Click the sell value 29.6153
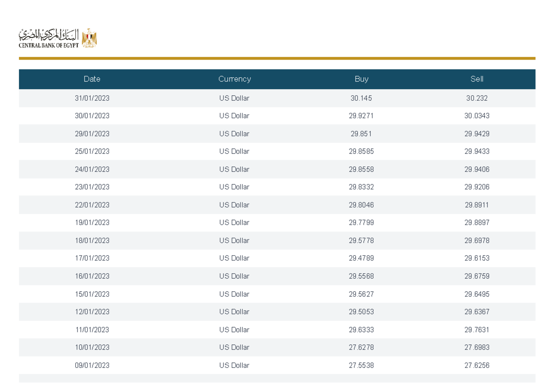Viewport: 554px width, 392px height. [x=477, y=258]
